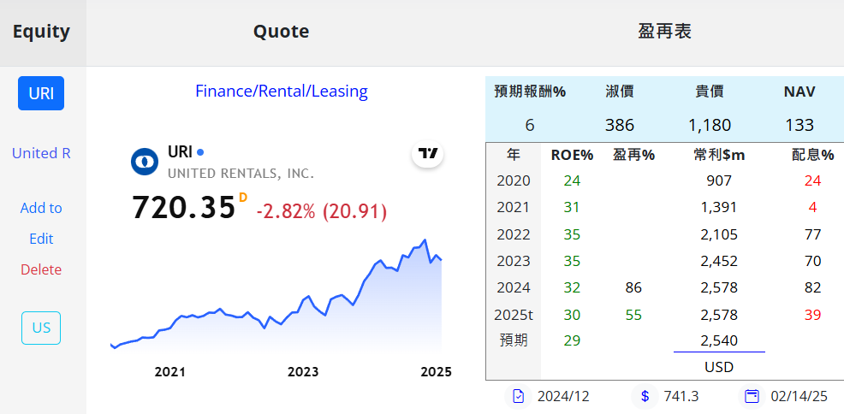Viewport: 844px width, 414px height.
Task: Click the United Rentals company logo
Action: 145,162
